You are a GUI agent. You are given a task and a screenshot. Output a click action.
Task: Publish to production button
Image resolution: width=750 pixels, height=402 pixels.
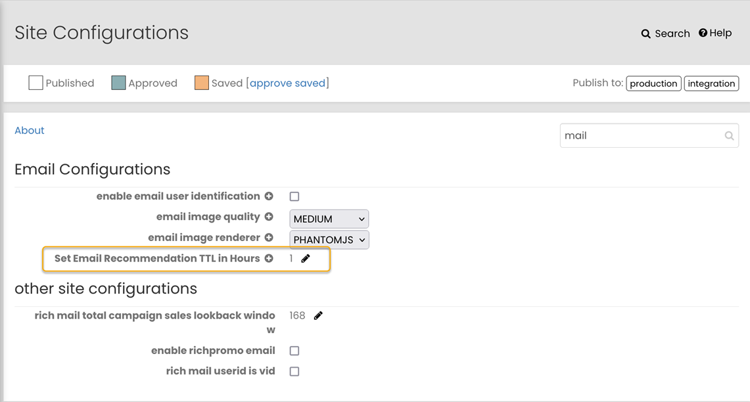(x=653, y=83)
